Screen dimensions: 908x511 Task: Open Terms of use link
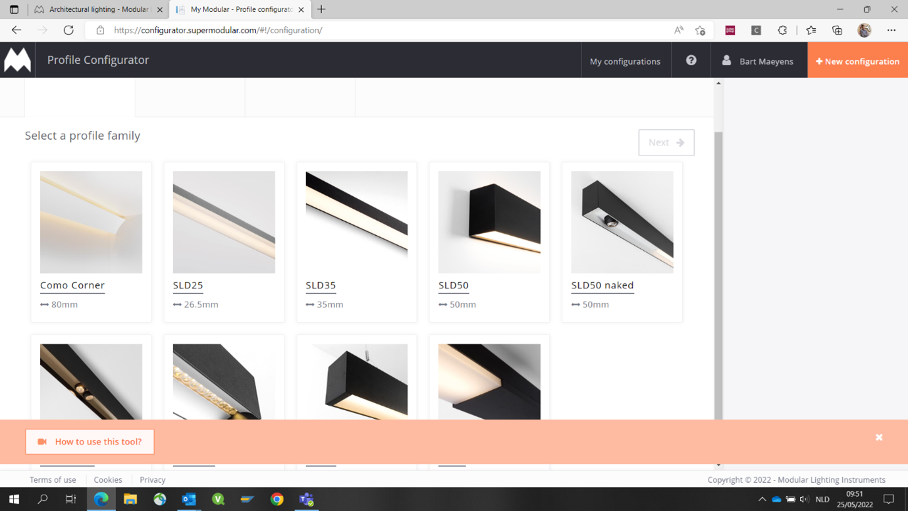[53, 480]
